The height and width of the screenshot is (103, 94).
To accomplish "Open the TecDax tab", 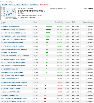I will 25,5.
